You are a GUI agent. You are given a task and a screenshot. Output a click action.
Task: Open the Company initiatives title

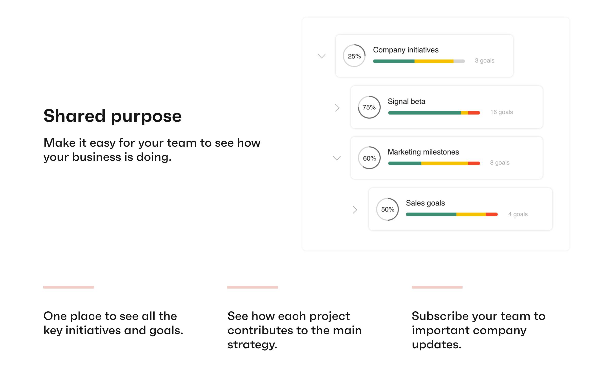(406, 50)
